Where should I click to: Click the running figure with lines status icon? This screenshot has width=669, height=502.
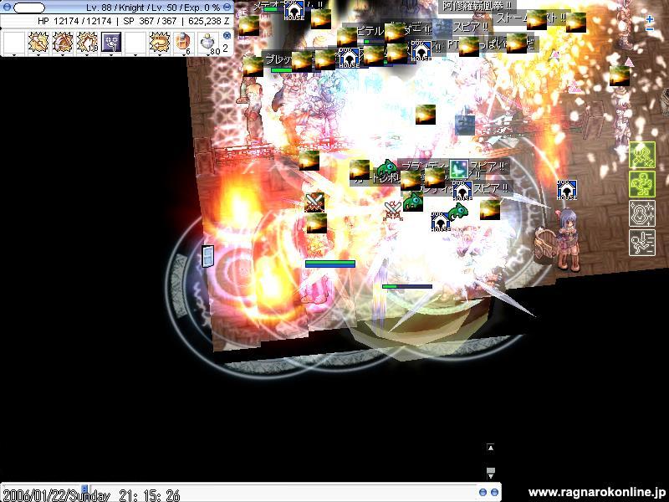[642, 243]
